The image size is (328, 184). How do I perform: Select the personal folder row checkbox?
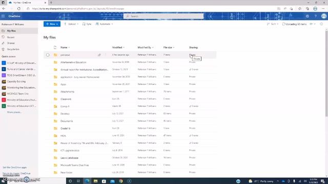coord(48,55)
